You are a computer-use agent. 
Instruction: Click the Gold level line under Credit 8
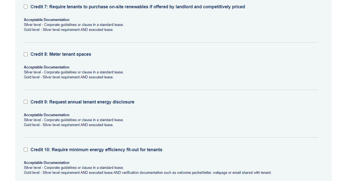click(x=69, y=77)
